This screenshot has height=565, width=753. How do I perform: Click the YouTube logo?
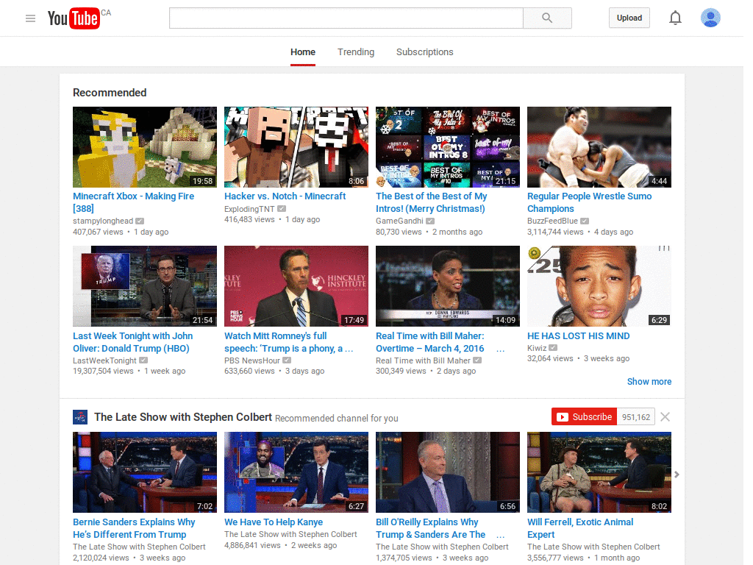pyautogui.click(x=74, y=18)
